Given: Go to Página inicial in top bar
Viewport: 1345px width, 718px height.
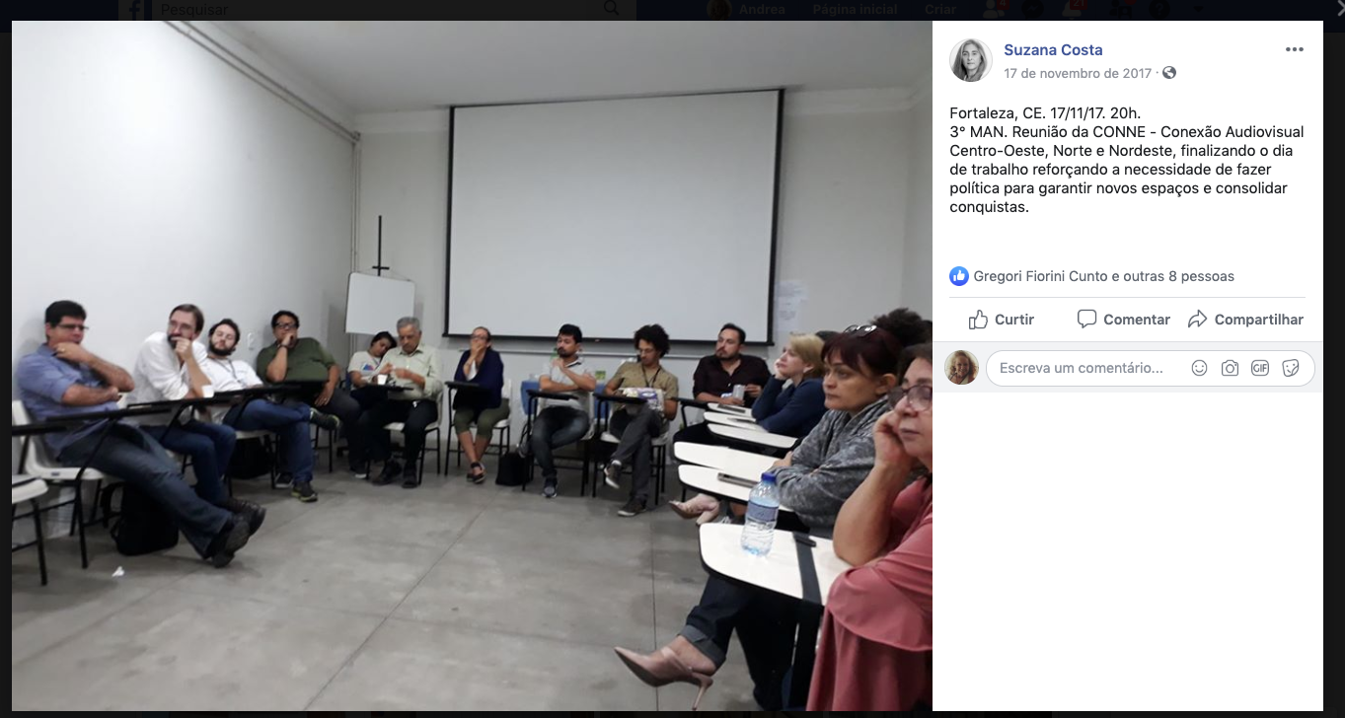Looking at the screenshot, I should pos(855,9).
